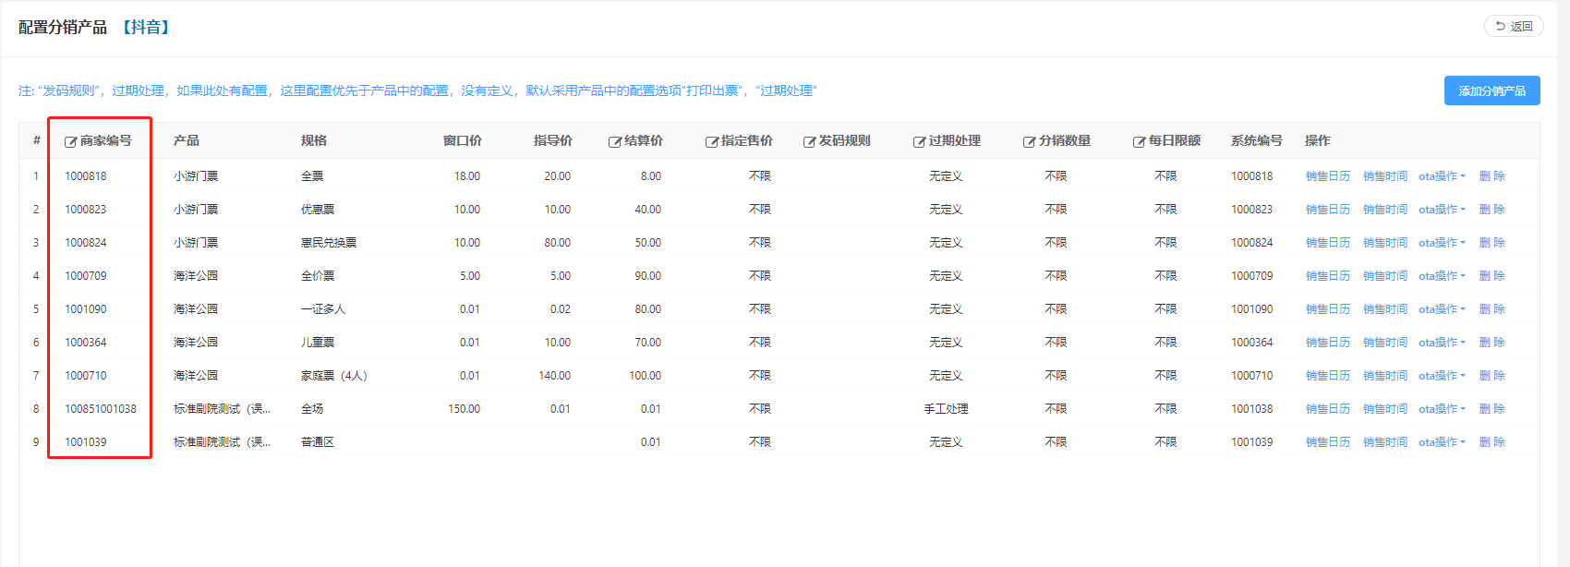Click edit icon beside 商家编号 header
Viewport: 1570px width, 567px height.
click(x=70, y=141)
